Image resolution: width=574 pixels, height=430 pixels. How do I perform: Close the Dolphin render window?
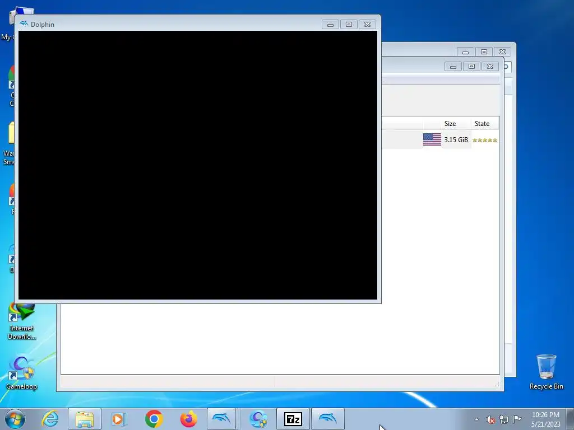(x=367, y=25)
